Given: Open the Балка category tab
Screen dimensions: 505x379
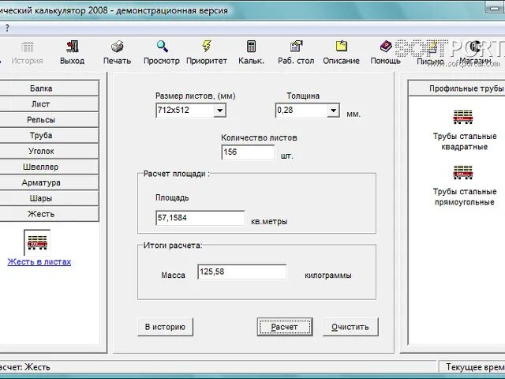Looking at the screenshot, I should tap(41, 88).
